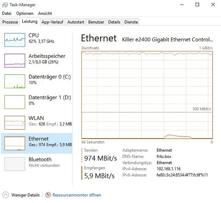Click the CPU label in sidebar
Image resolution: width=221 pixels, height=203 pixels.
[34, 35]
